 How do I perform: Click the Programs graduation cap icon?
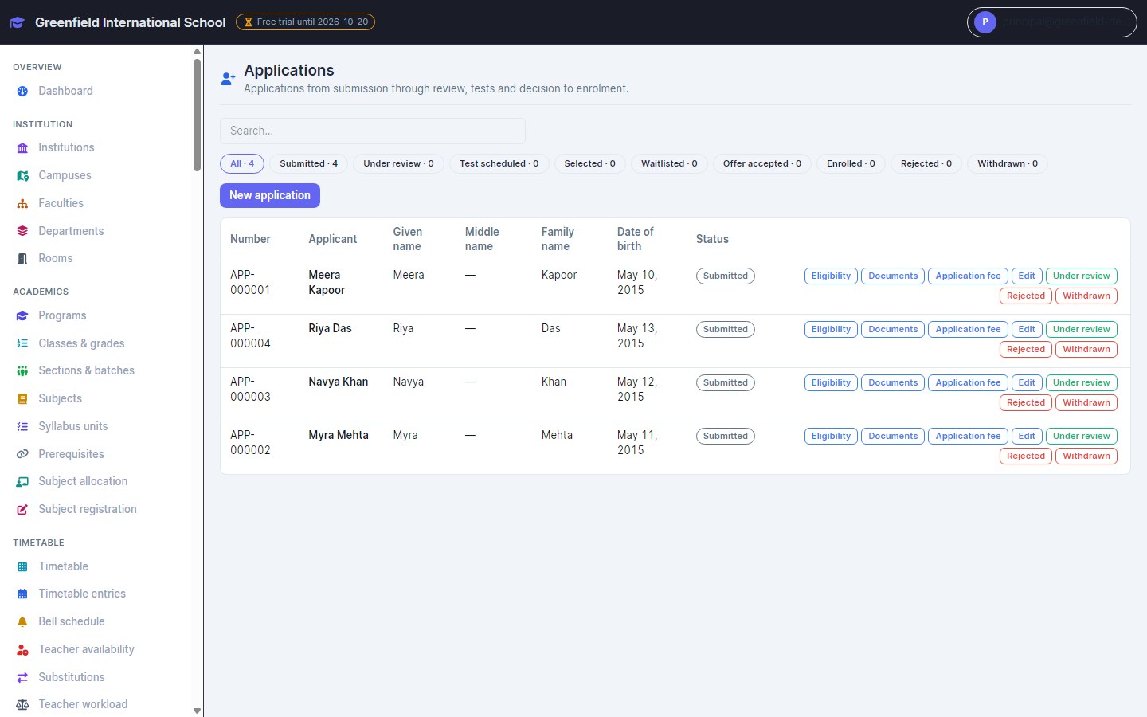[x=22, y=316]
